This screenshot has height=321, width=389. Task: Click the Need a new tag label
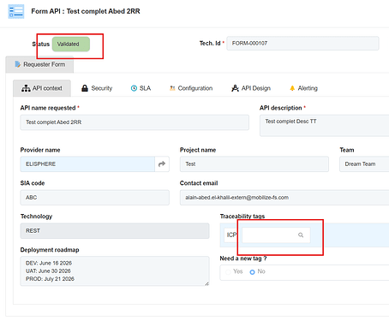coord(243,259)
